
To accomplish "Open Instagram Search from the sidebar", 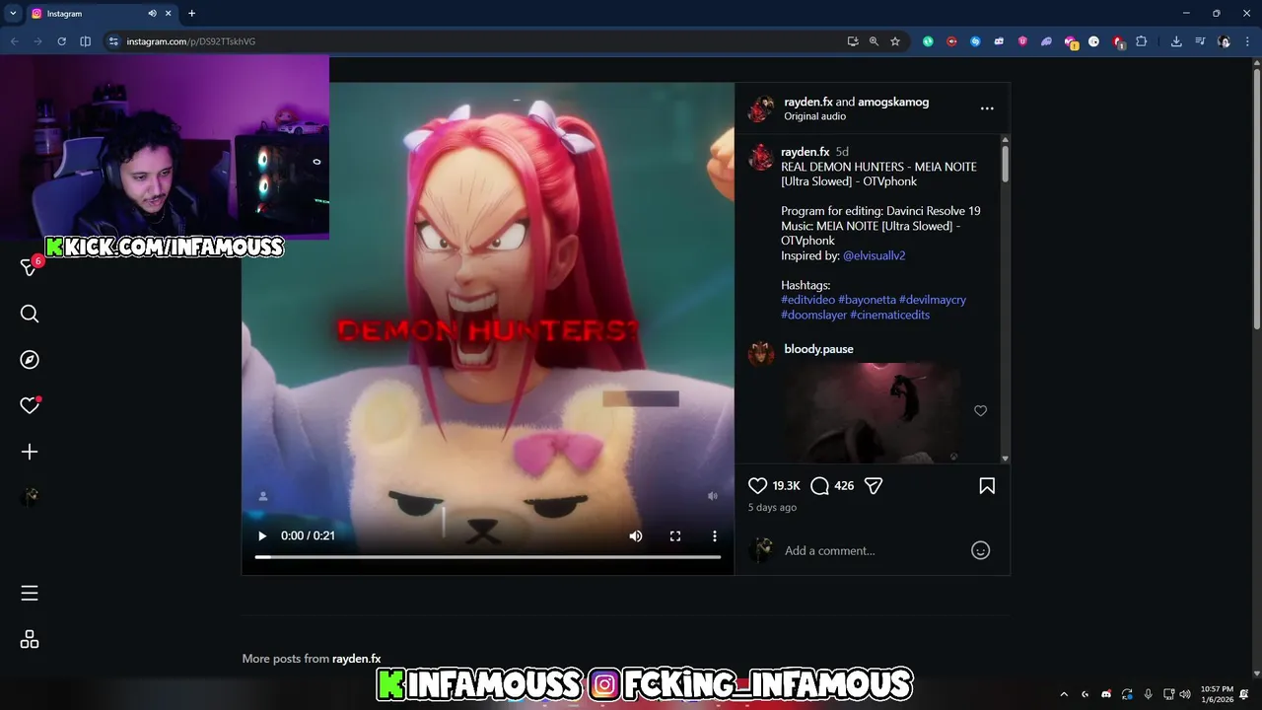I will (x=30, y=314).
